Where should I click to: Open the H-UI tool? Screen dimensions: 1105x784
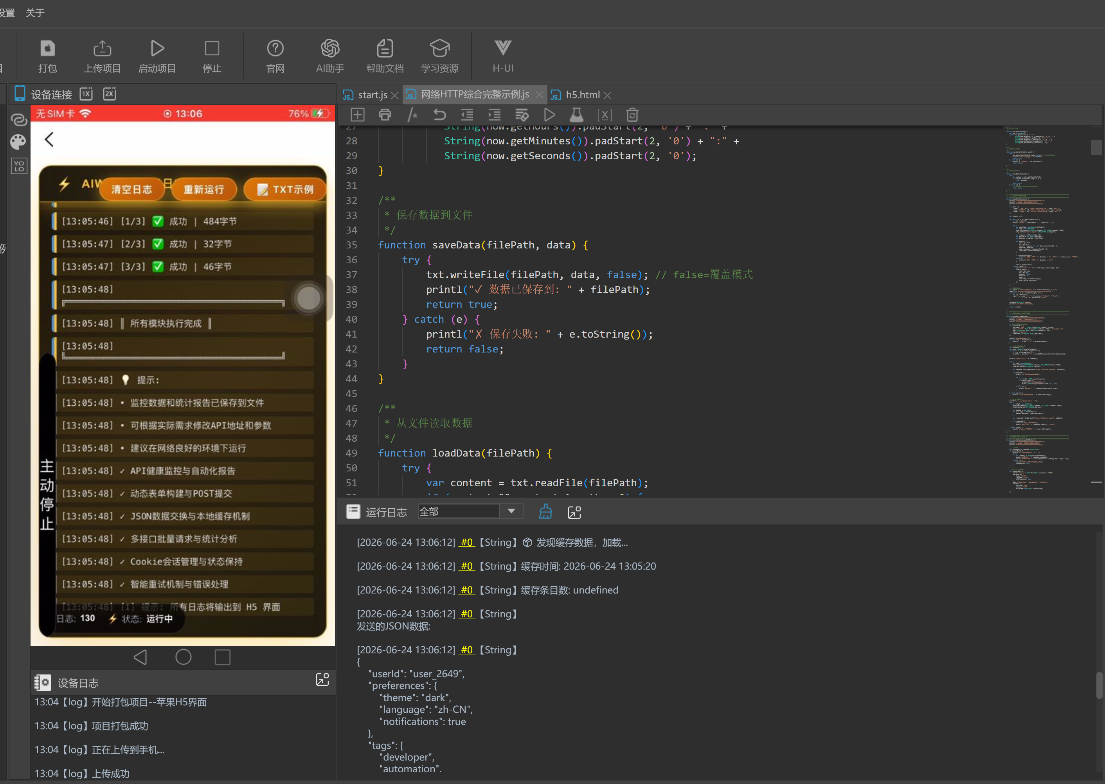(x=502, y=56)
